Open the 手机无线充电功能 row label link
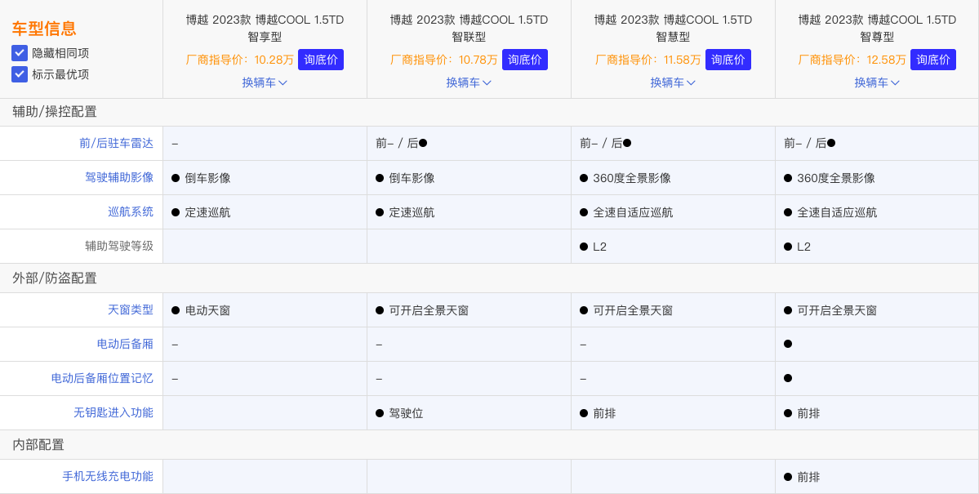Viewport: 979px width, 494px height. click(x=108, y=477)
